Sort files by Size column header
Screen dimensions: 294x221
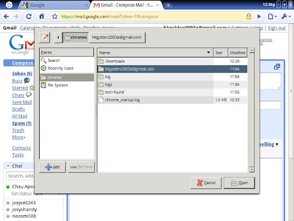pos(220,53)
